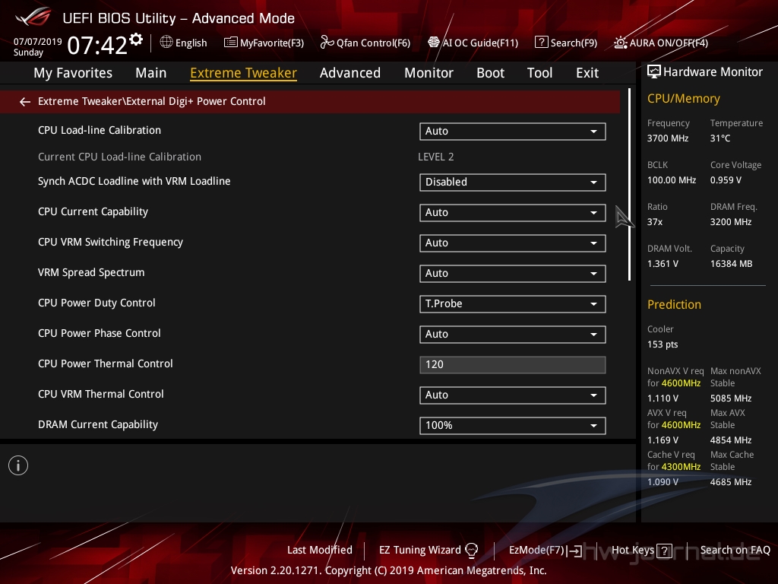Click the MyFavorite list icon

[x=231, y=43]
